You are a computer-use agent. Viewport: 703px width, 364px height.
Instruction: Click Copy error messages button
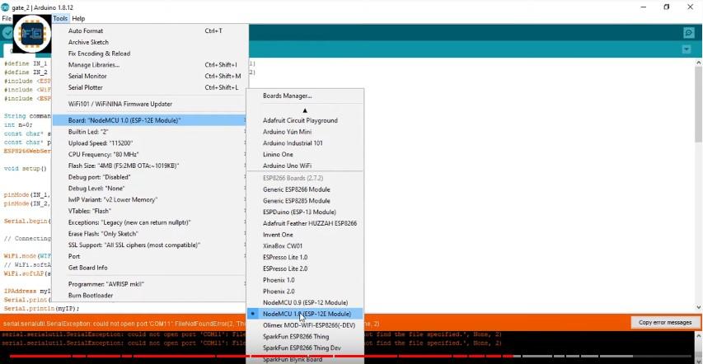[665, 322]
